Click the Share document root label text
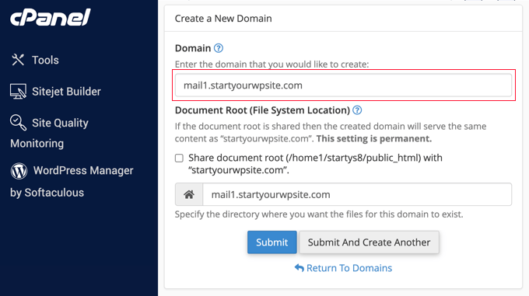This screenshot has width=529, height=296. point(315,164)
